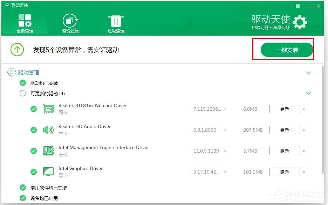The image size is (328, 205).
Task: Click the circular arrow icon for 备份还原
Action: point(70,20)
